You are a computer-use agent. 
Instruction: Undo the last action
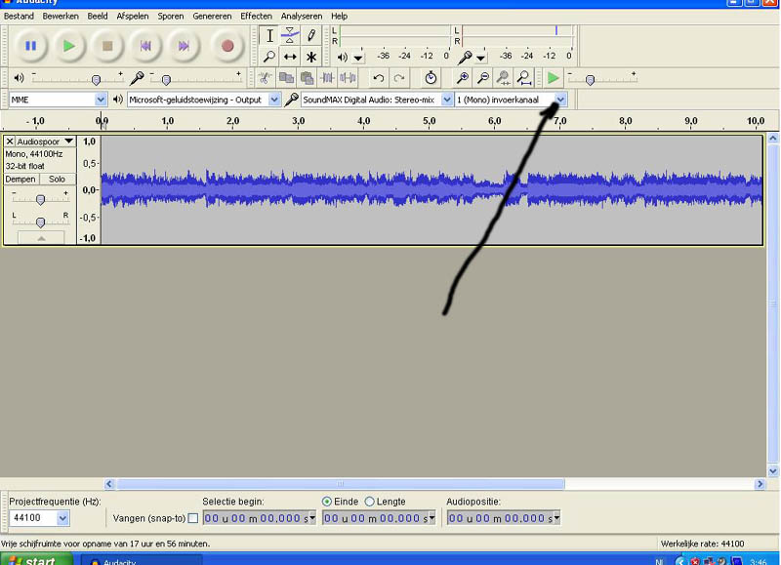[379, 78]
